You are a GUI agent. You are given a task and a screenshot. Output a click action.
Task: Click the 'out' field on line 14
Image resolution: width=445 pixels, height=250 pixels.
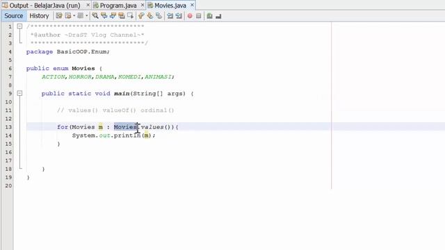click(104, 135)
